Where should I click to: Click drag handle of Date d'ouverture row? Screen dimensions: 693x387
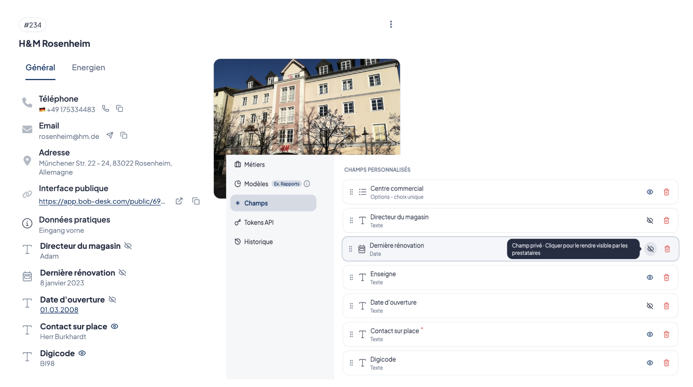pos(351,306)
